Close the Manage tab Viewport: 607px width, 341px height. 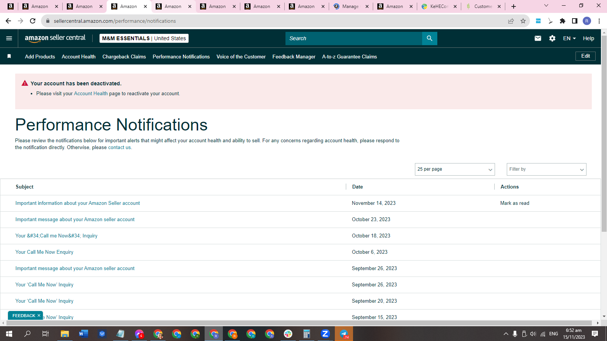click(367, 6)
